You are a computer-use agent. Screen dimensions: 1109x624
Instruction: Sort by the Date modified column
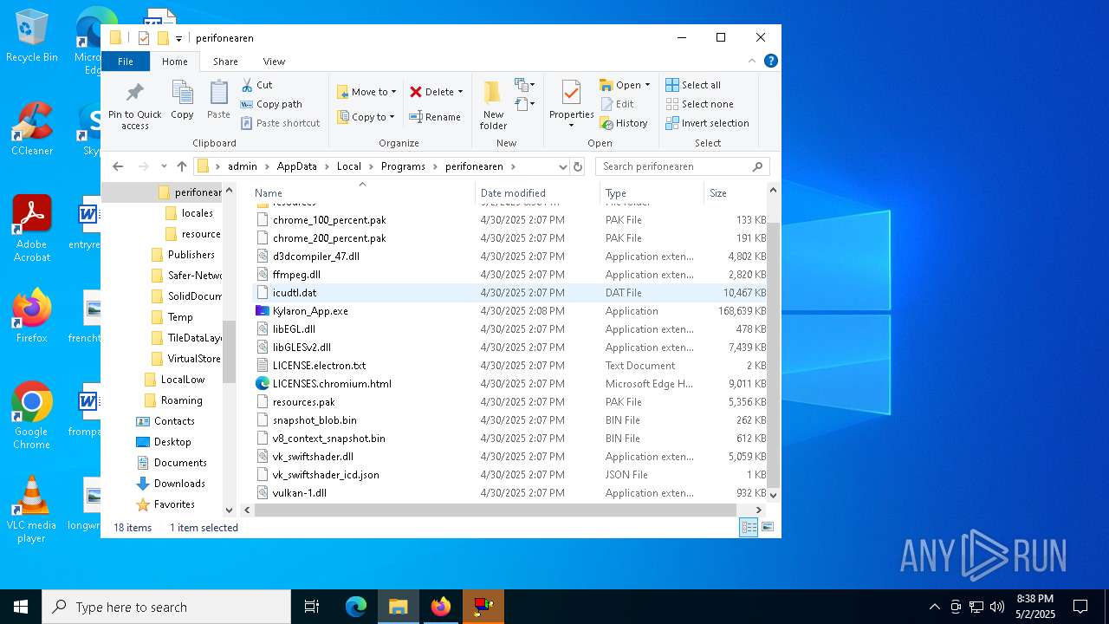point(536,193)
